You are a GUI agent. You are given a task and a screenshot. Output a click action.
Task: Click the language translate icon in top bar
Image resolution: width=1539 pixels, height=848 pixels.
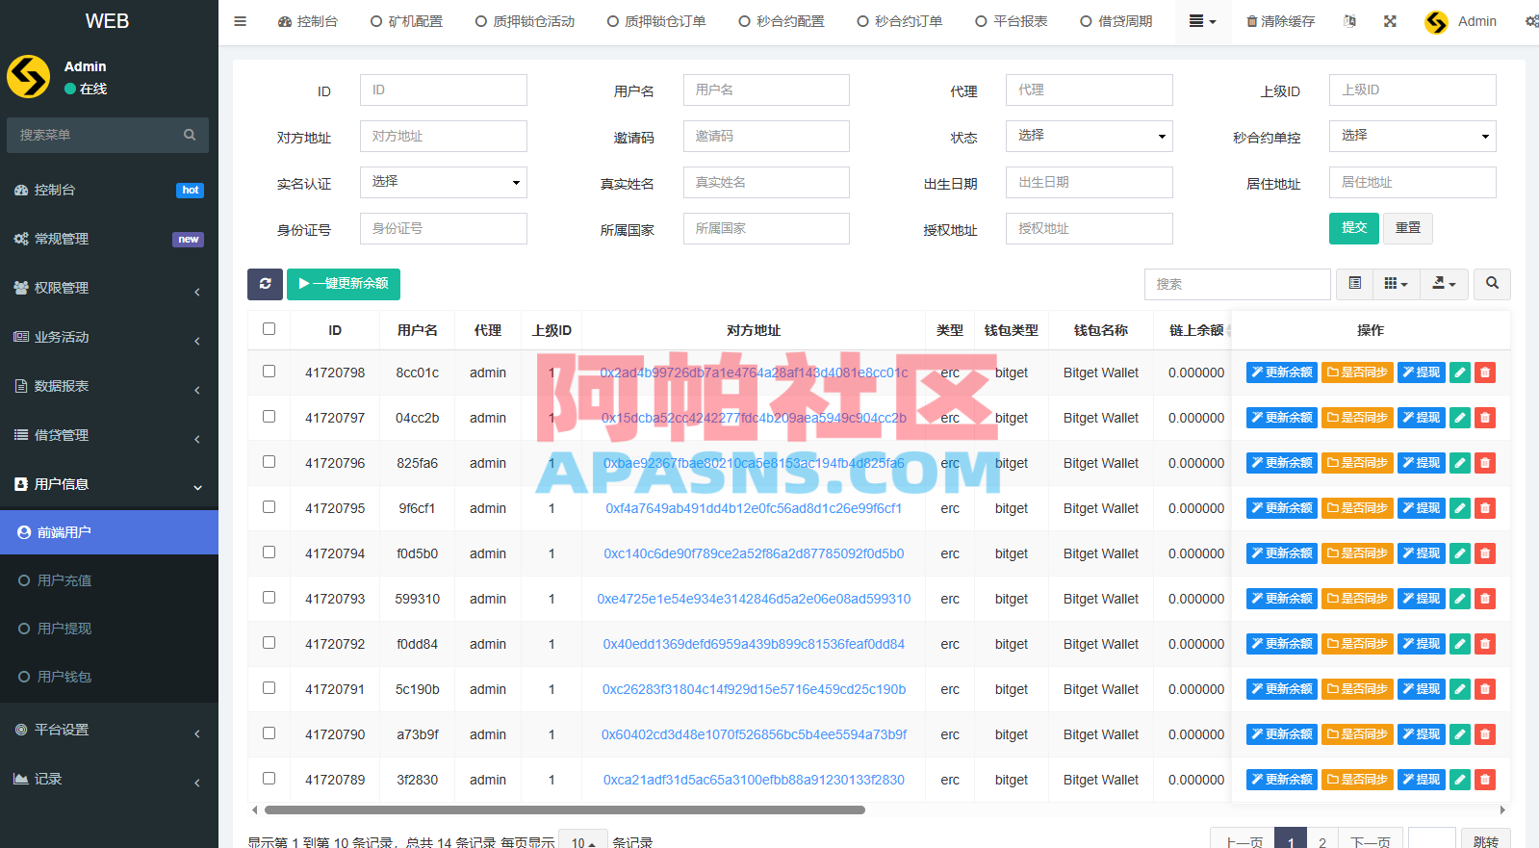pos(1349,21)
